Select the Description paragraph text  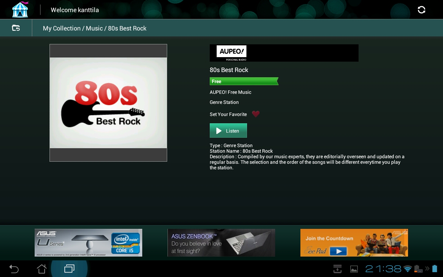point(307,162)
